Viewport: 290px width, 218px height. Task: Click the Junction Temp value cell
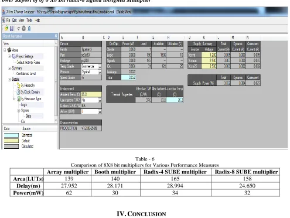pyautogui.click(x=175, y=100)
